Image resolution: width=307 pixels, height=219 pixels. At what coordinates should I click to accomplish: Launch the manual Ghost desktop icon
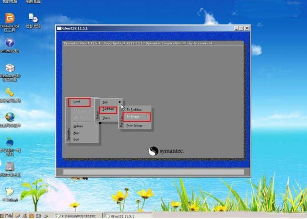pyautogui.click(x=10, y=193)
